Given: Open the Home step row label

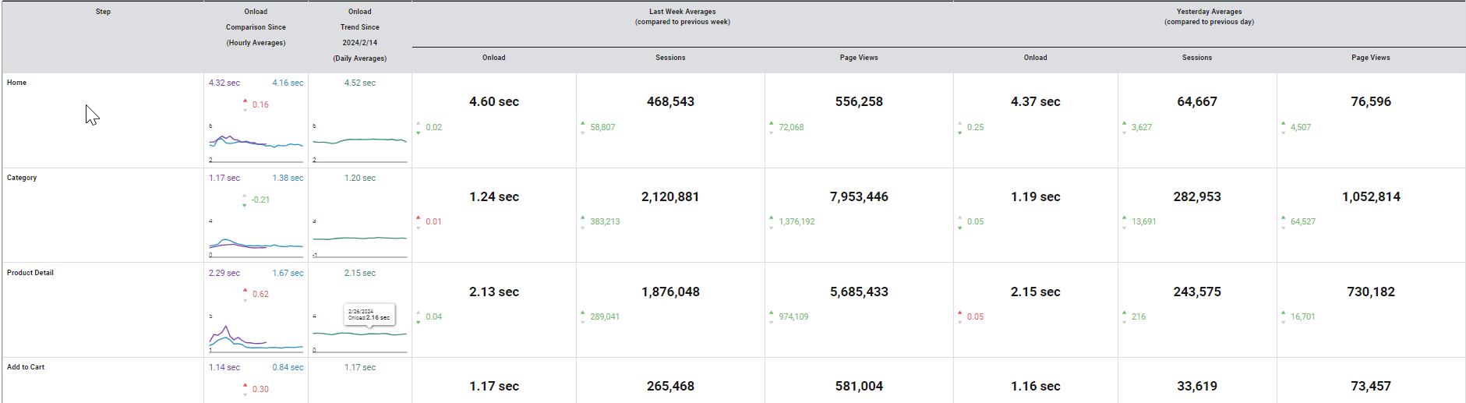Looking at the screenshot, I should pos(16,83).
